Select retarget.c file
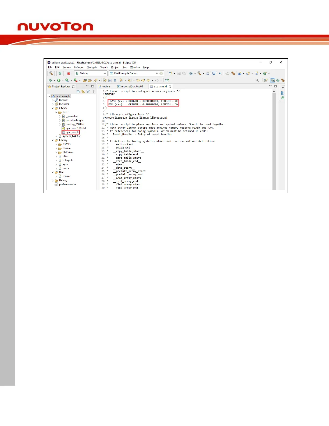Image resolution: width=329 pixels, height=426 pixels. (x=68, y=160)
